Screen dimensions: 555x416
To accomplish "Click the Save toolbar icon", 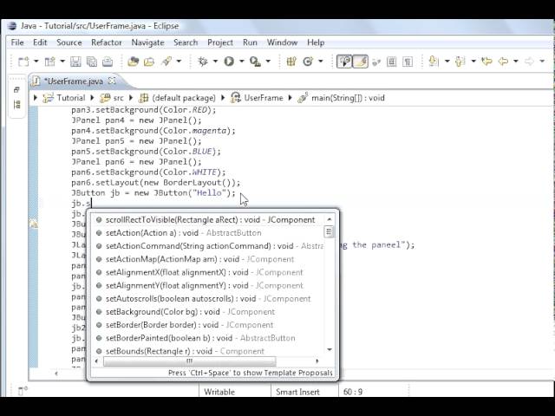I will (x=75, y=62).
